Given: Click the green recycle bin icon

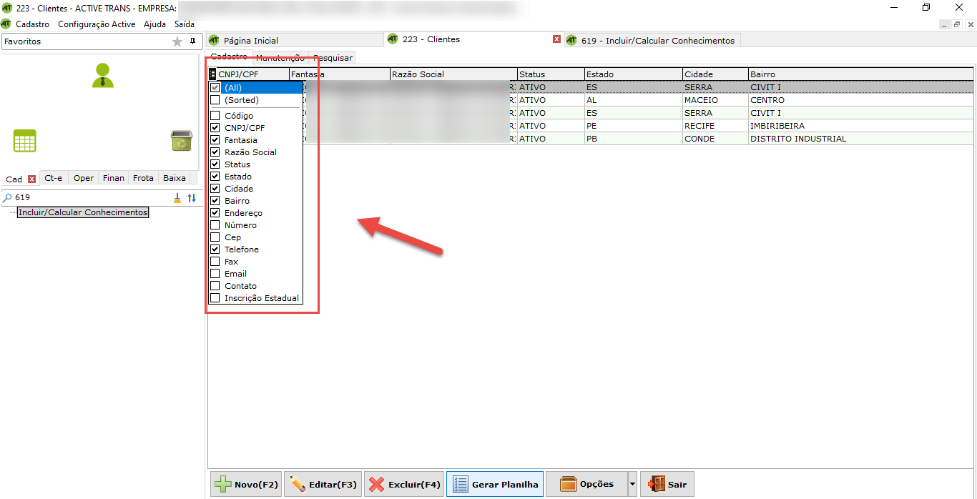Looking at the screenshot, I should point(181,141).
